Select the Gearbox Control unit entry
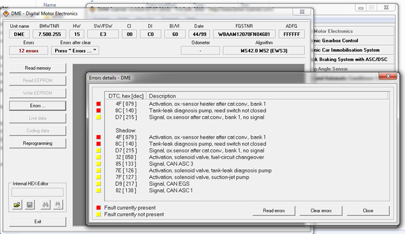Image resolution: width=405 pixels, height=234 pixels. 352,40
